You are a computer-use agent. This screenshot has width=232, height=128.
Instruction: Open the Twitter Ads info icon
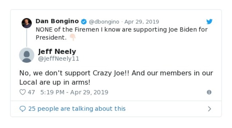click(209, 92)
